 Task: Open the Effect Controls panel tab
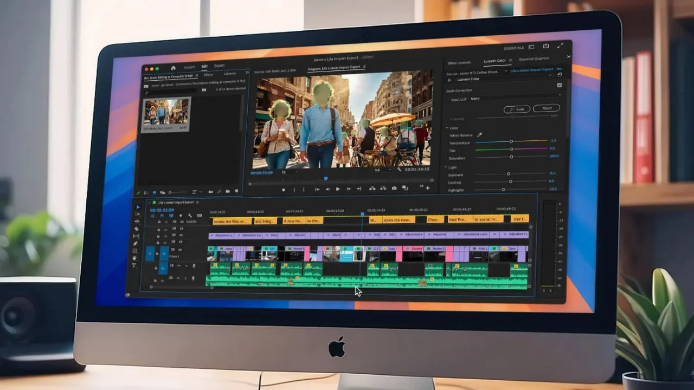click(459, 62)
